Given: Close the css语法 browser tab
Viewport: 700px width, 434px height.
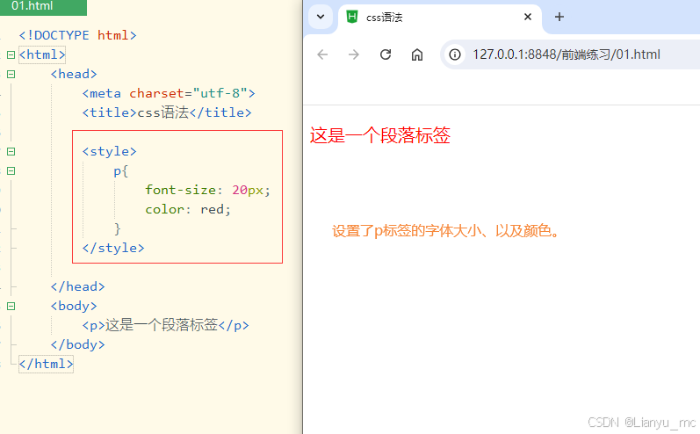Looking at the screenshot, I should [x=528, y=17].
